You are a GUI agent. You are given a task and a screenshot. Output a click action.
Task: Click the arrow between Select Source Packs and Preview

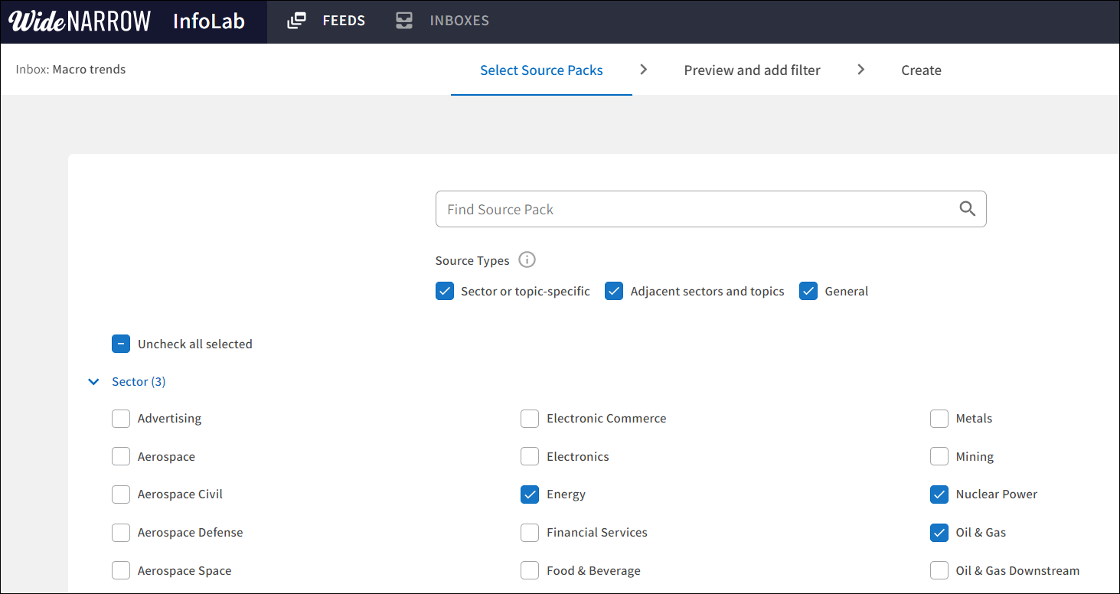[x=644, y=69]
